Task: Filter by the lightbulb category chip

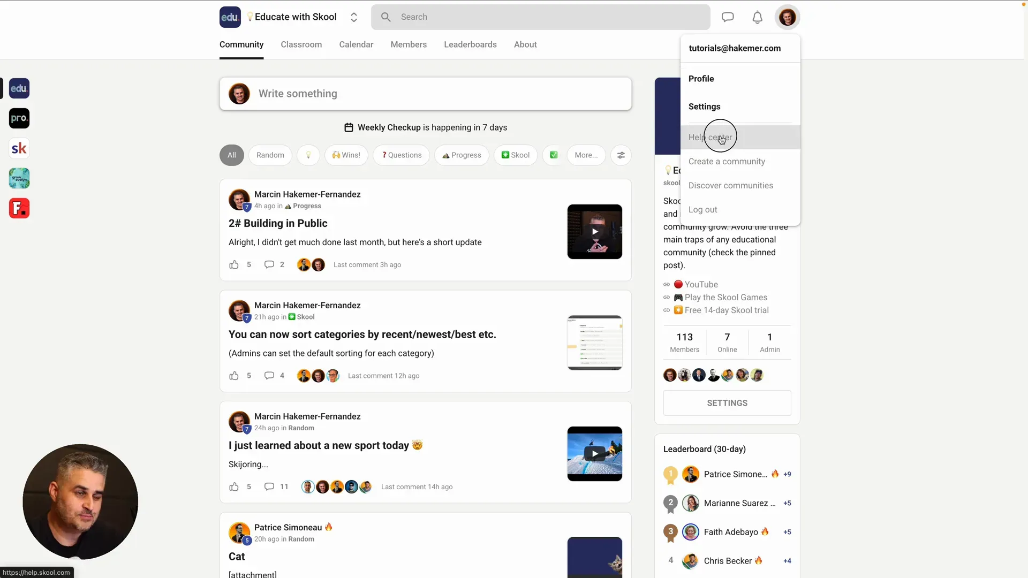Action: coord(308,155)
